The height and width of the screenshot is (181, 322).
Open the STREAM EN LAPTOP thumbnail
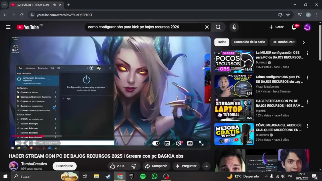tap(234, 110)
